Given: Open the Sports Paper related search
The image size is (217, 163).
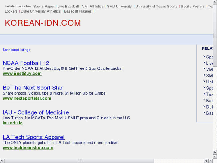Looking at the screenshot, I should click(44, 7).
